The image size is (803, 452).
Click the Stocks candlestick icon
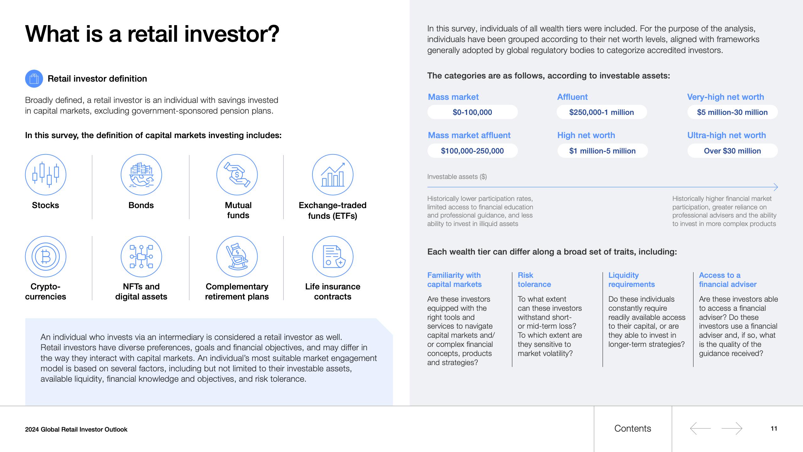(45, 175)
